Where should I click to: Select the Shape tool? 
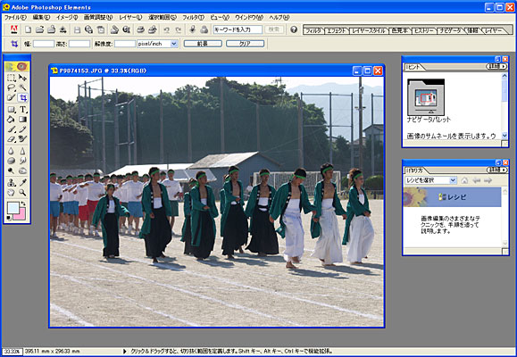(12, 110)
